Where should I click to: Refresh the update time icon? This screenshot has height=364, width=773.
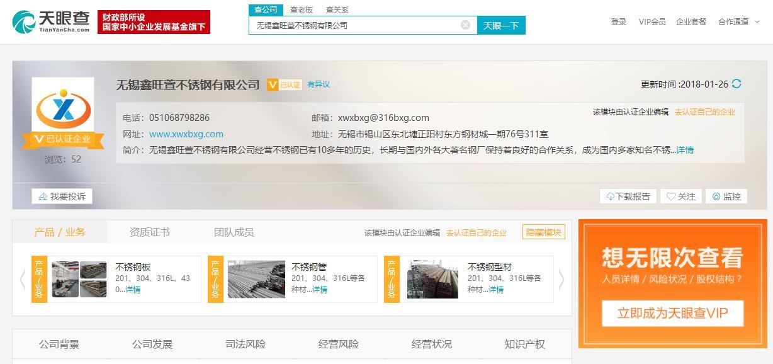[736, 84]
